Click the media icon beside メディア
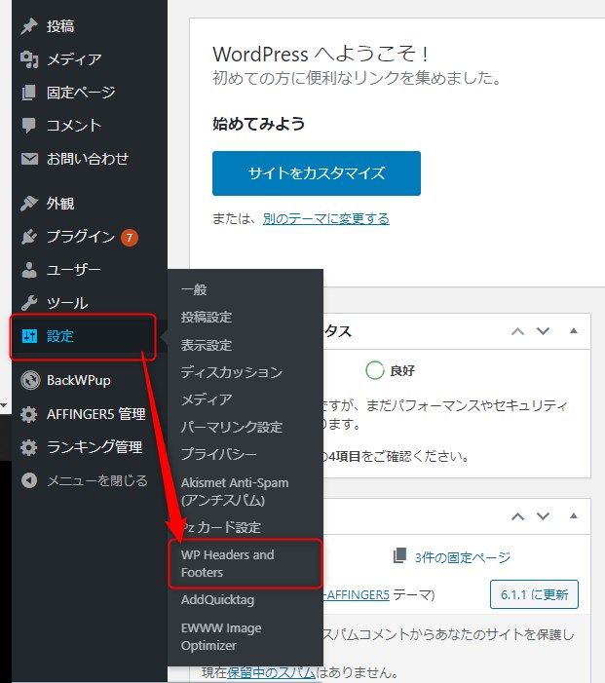The width and height of the screenshot is (605, 683). click(x=29, y=59)
